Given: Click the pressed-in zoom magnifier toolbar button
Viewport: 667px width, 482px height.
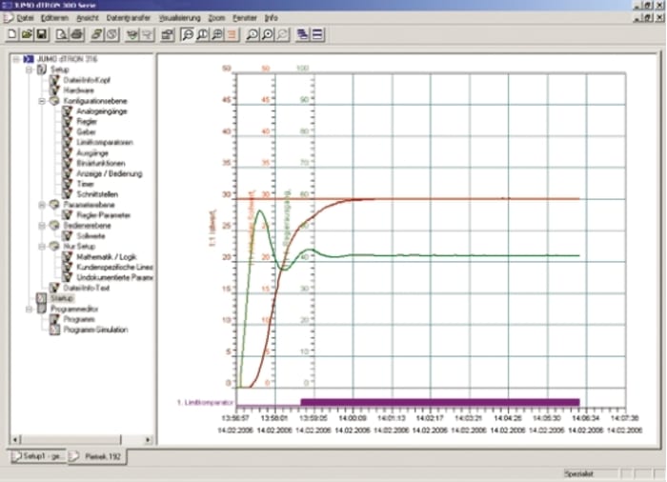Looking at the screenshot, I should (x=188, y=34).
